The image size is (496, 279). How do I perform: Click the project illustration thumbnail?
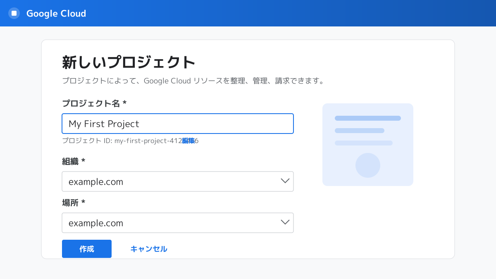coord(368,145)
